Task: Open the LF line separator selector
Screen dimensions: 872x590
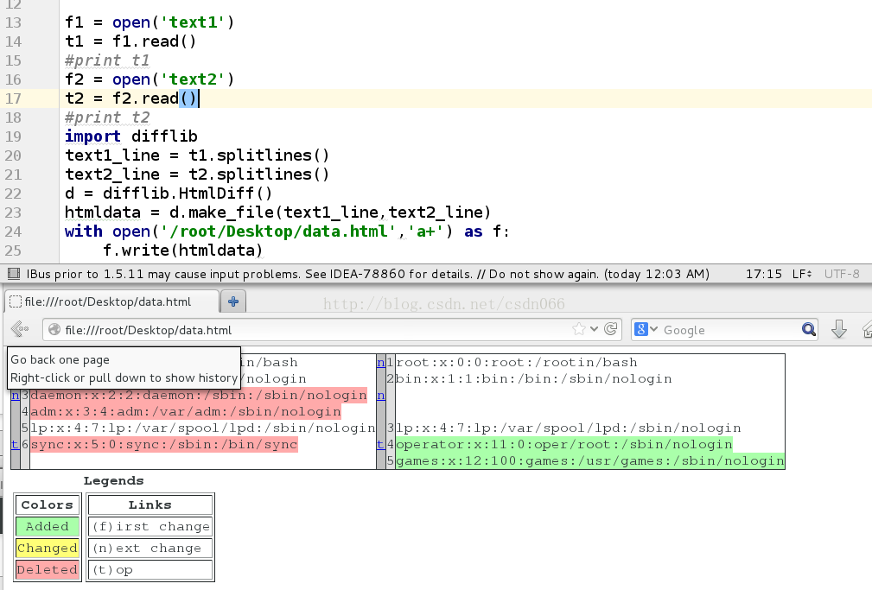Action: click(802, 274)
